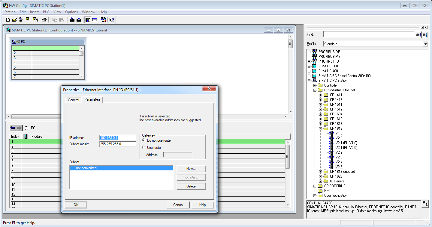Click the Upload to PG toolbar icon
The width and height of the screenshot is (432, 227).
[x=79, y=20]
